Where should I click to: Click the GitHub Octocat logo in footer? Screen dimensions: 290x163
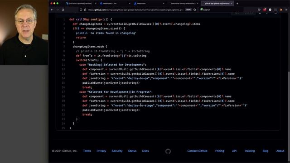coord(168,151)
